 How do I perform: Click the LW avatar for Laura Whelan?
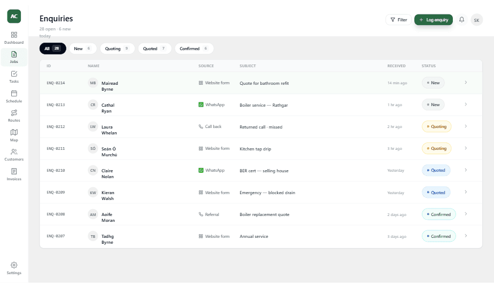click(93, 127)
